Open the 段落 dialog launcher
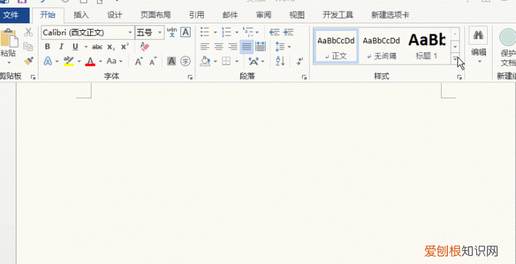The width and height of the screenshot is (516, 264). (x=304, y=77)
